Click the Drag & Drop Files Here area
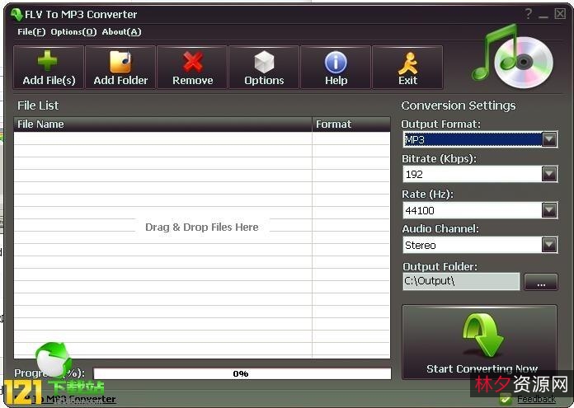574x408 pixels. coord(202,227)
